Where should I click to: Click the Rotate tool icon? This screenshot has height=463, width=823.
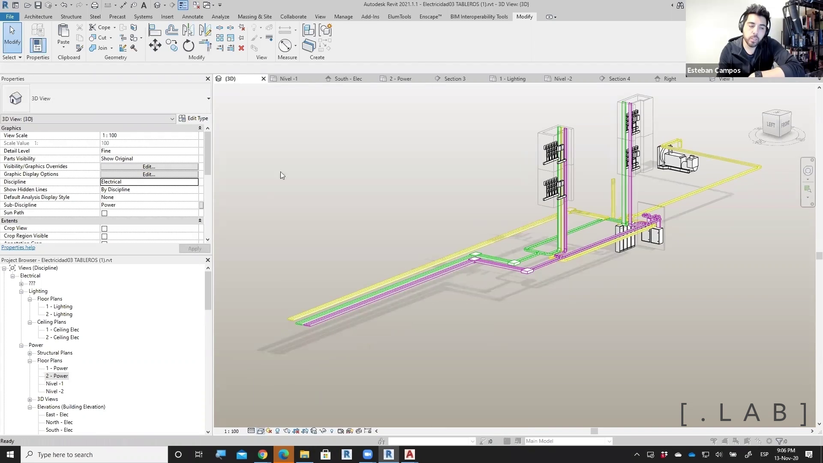[189, 45]
